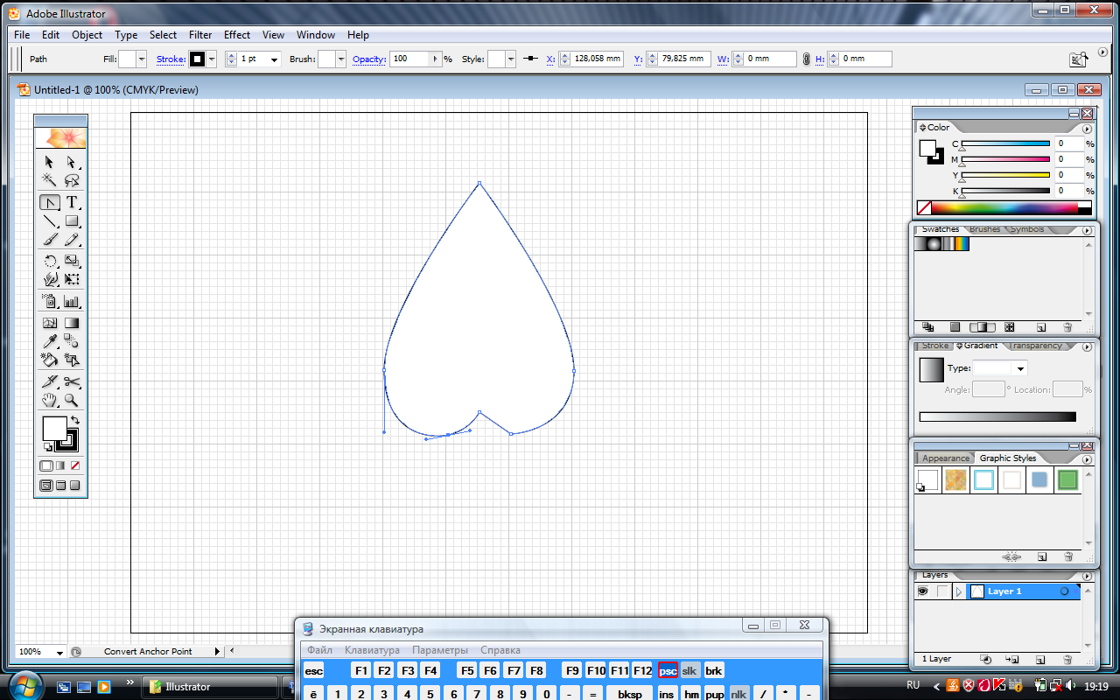Choose the Scissors tool
Image resolution: width=1120 pixels, height=700 pixels.
click(x=72, y=381)
